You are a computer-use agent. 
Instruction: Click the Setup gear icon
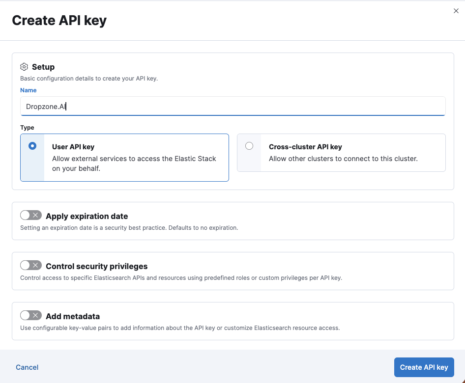24,67
